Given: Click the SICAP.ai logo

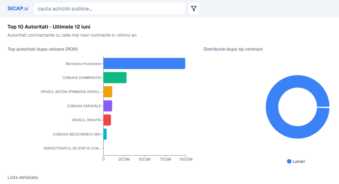Looking at the screenshot, I should click(x=18, y=9).
